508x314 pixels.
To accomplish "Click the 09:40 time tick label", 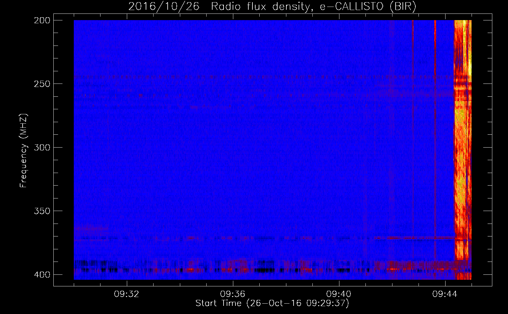I will coord(339,294).
